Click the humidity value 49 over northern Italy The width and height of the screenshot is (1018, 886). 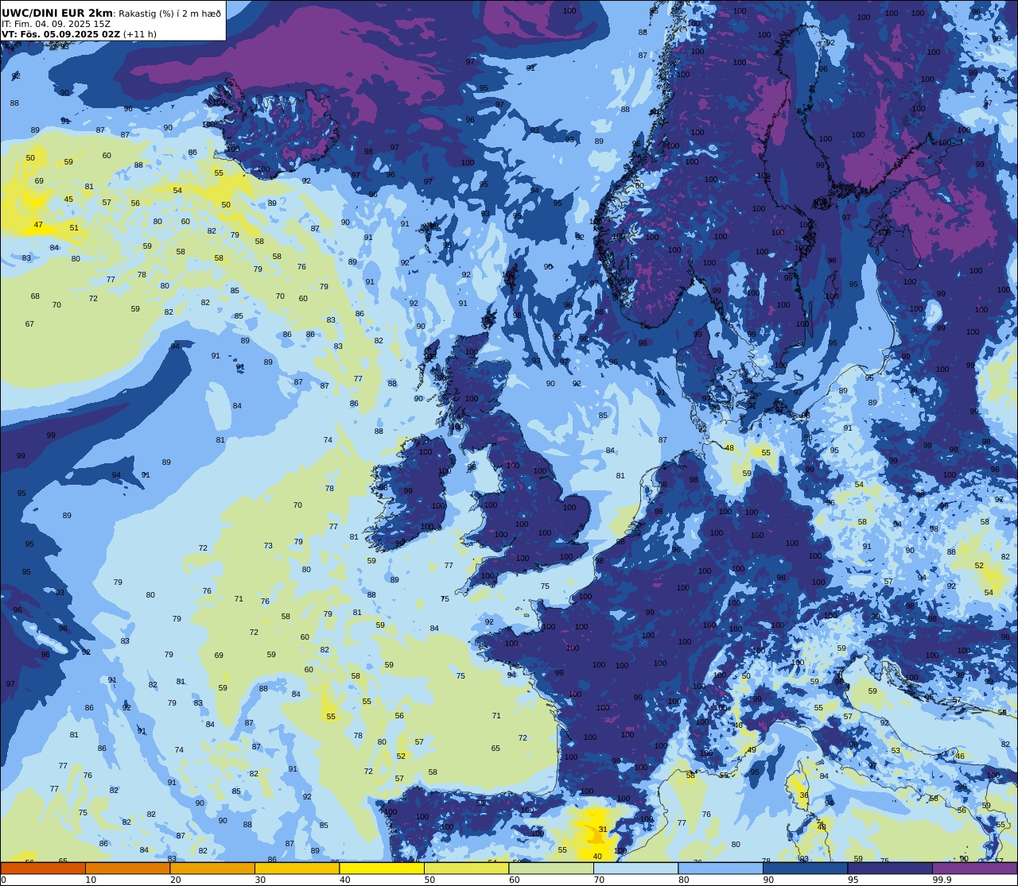[752, 750]
